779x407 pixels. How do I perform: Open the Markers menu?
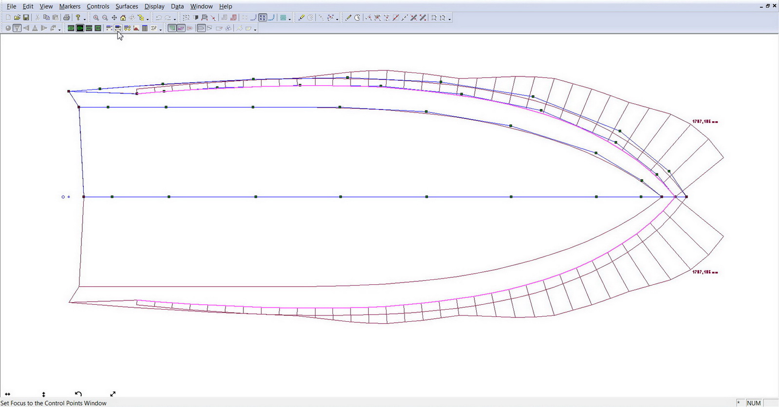pyautogui.click(x=70, y=6)
